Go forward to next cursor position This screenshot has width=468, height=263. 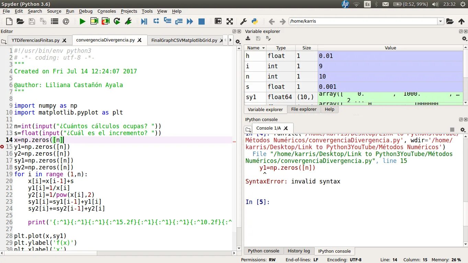point(283,21)
